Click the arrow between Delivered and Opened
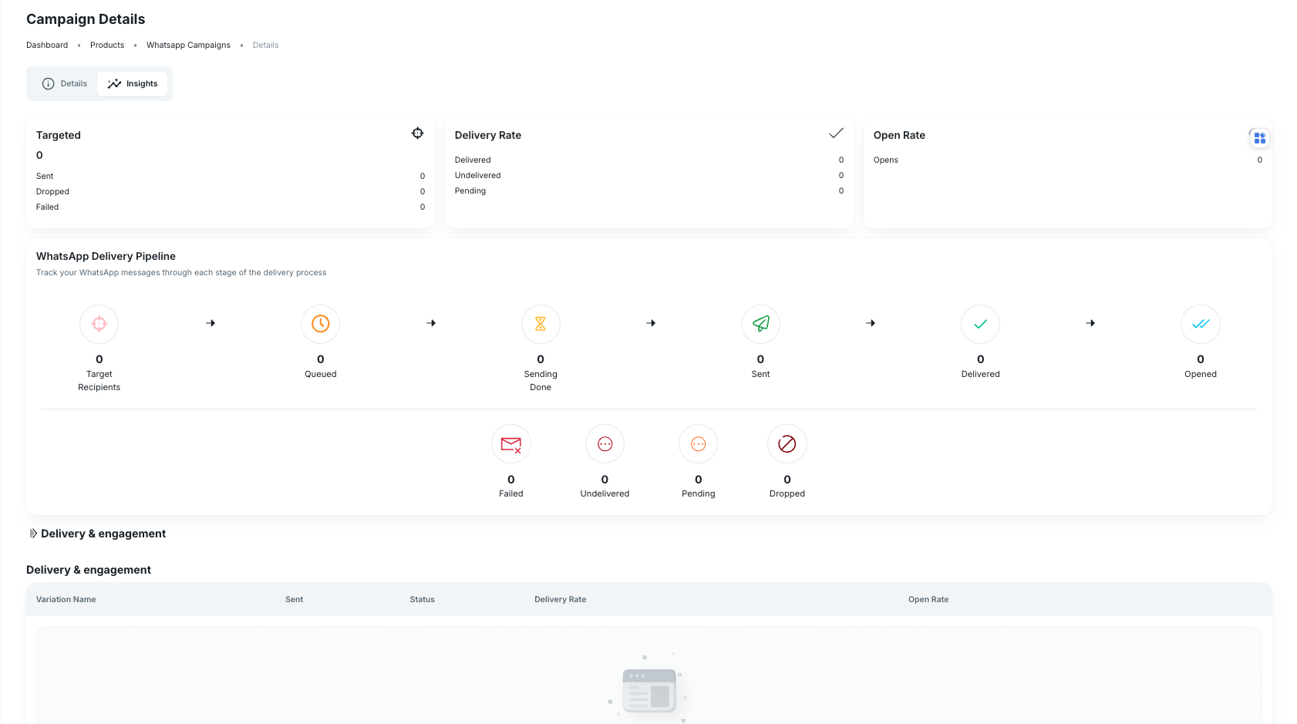Viewport: 1297px width, 724px height. coord(1090,323)
